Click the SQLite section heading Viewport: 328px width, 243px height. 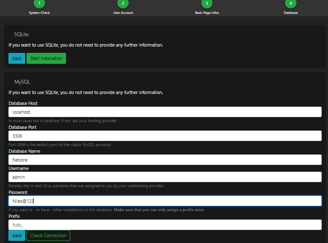(x=21, y=34)
